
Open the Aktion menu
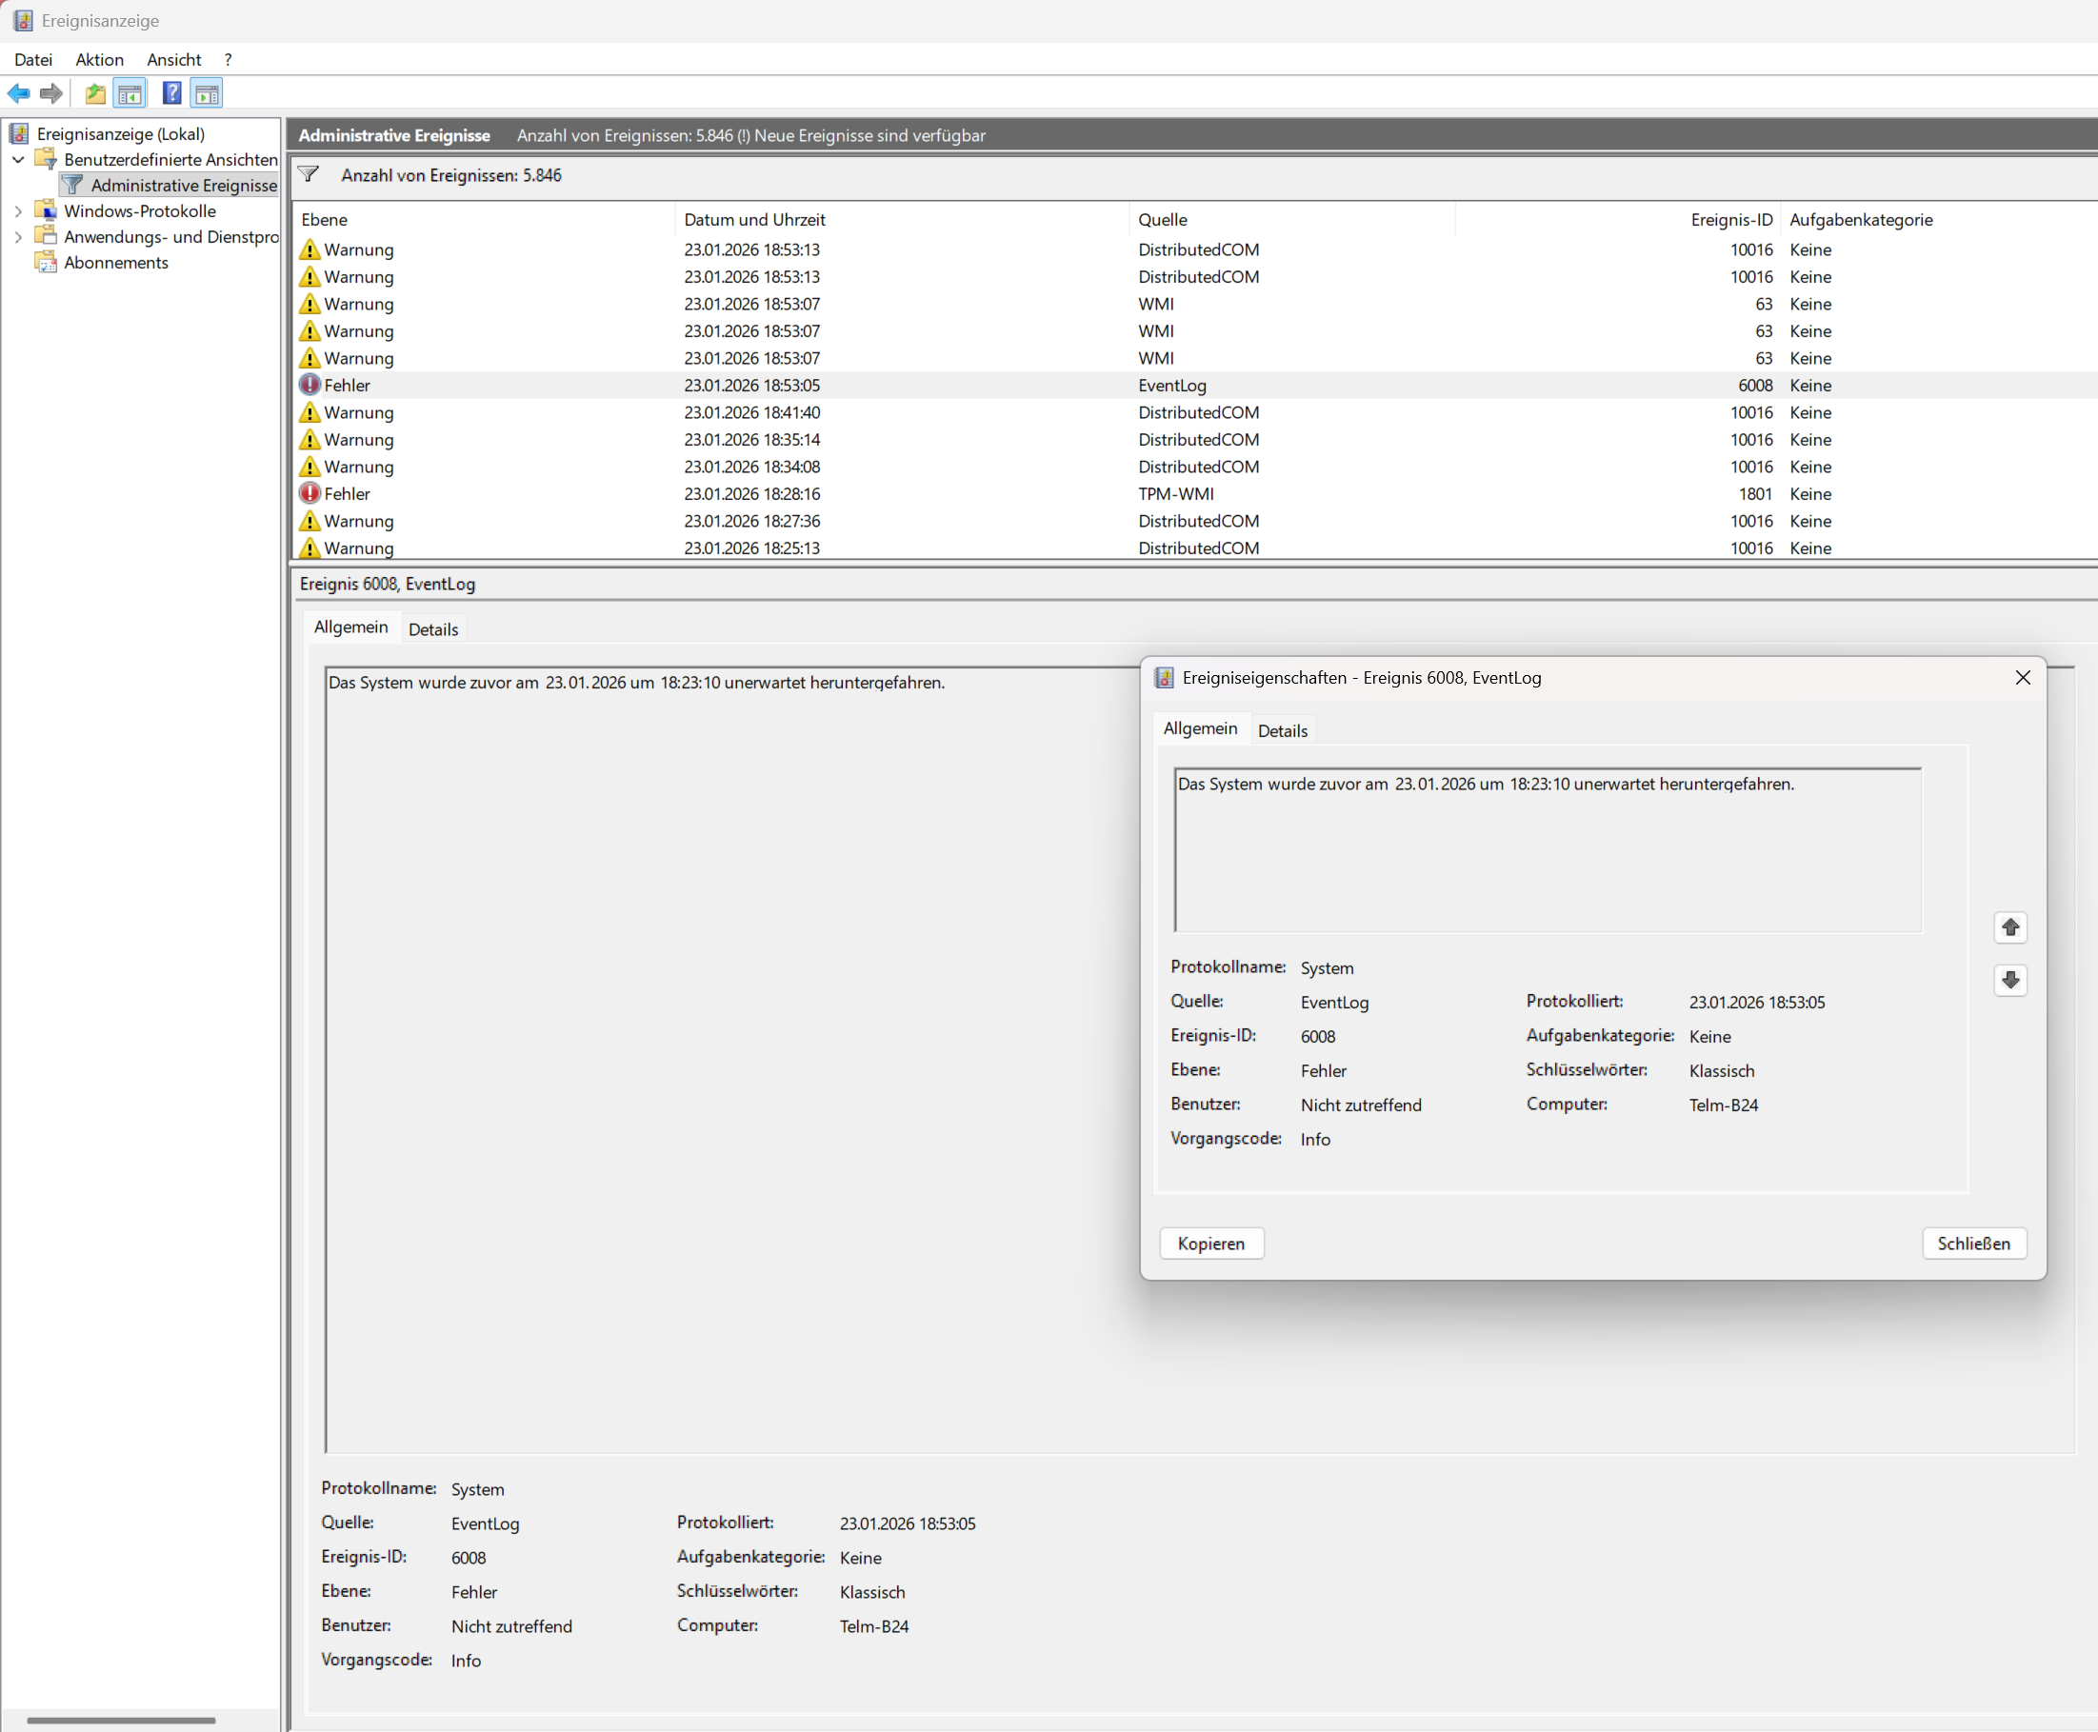(x=99, y=60)
